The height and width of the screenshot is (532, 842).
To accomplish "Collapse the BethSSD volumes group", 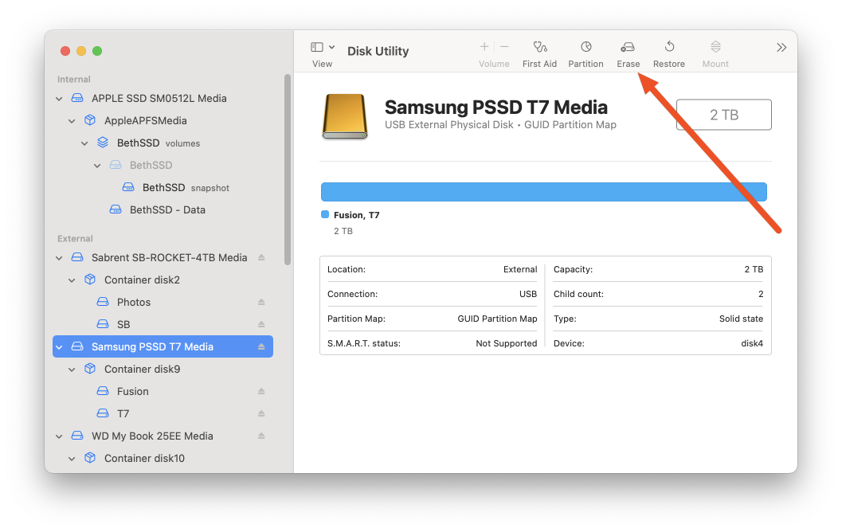I will click(84, 143).
